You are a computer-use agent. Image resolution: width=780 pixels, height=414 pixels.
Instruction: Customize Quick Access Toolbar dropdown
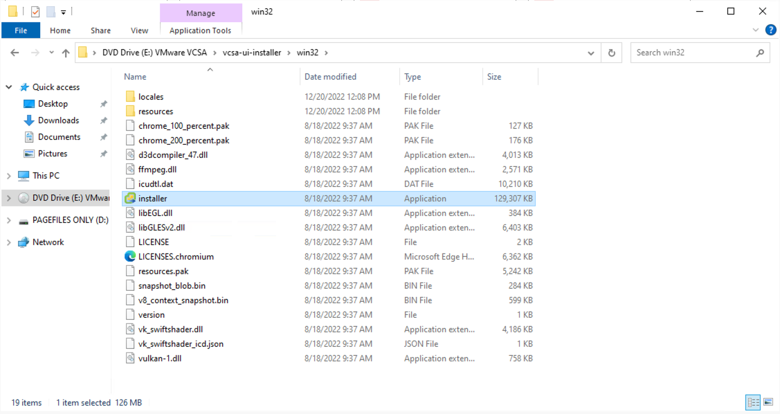(63, 12)
